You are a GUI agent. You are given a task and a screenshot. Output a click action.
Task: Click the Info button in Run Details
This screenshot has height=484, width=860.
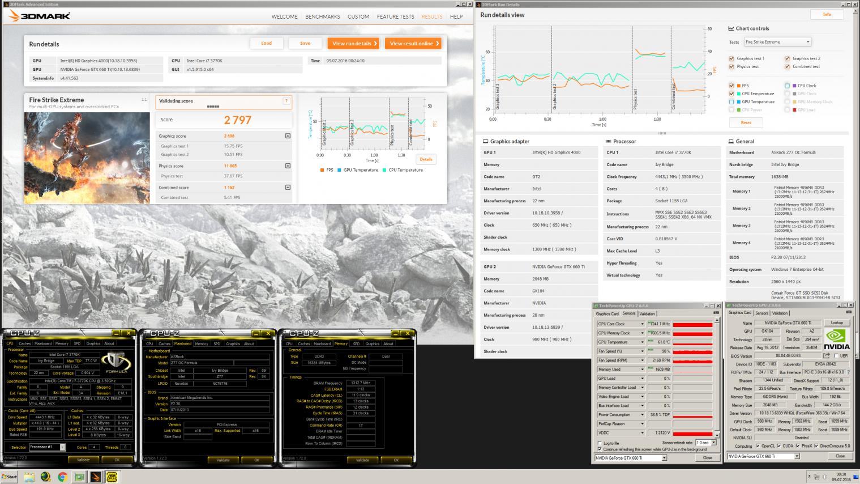tap(827, 14)
